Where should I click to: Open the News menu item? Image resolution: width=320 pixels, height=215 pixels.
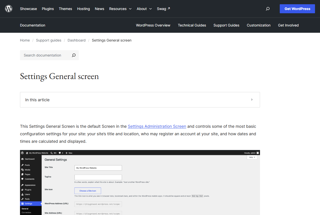coord(99,9)
